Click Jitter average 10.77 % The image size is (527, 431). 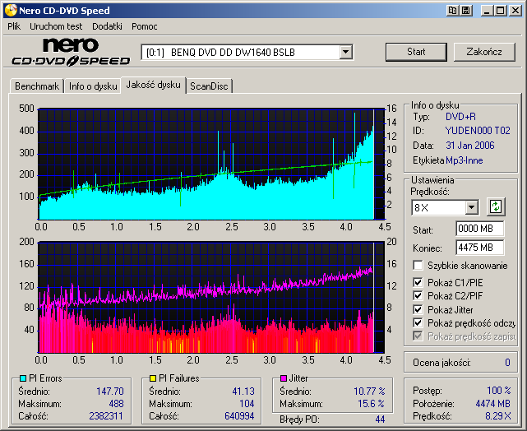[369, 392]
